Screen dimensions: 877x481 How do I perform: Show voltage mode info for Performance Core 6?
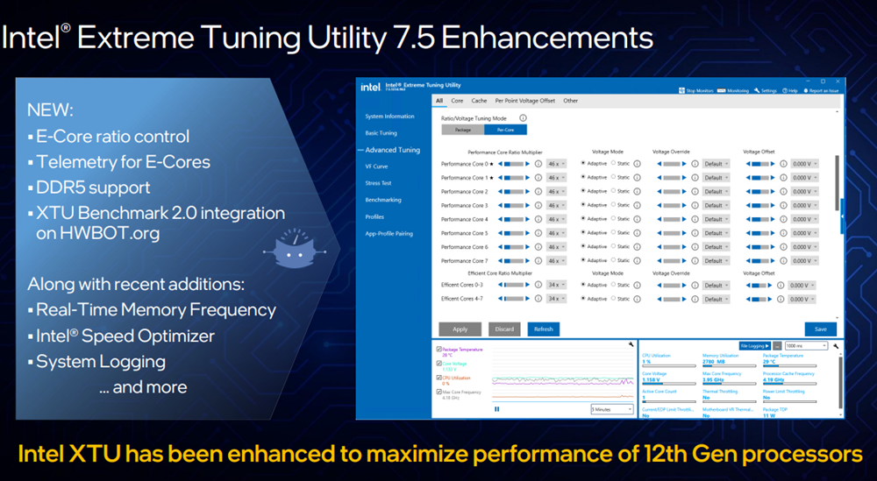point(637,247)
